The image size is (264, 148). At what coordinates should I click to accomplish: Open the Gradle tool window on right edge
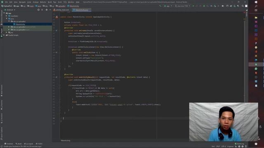(x=247, y=13)
